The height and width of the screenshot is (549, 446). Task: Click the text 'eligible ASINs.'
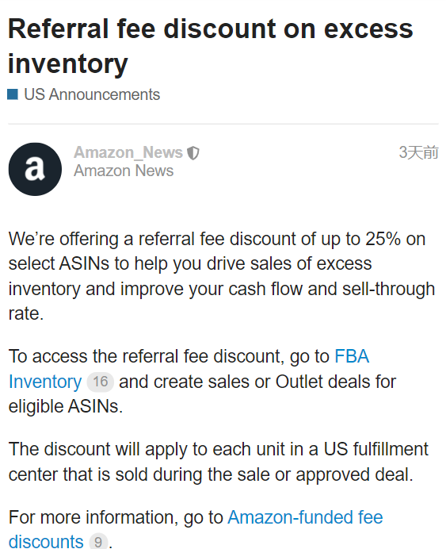(x=66, y=406)
